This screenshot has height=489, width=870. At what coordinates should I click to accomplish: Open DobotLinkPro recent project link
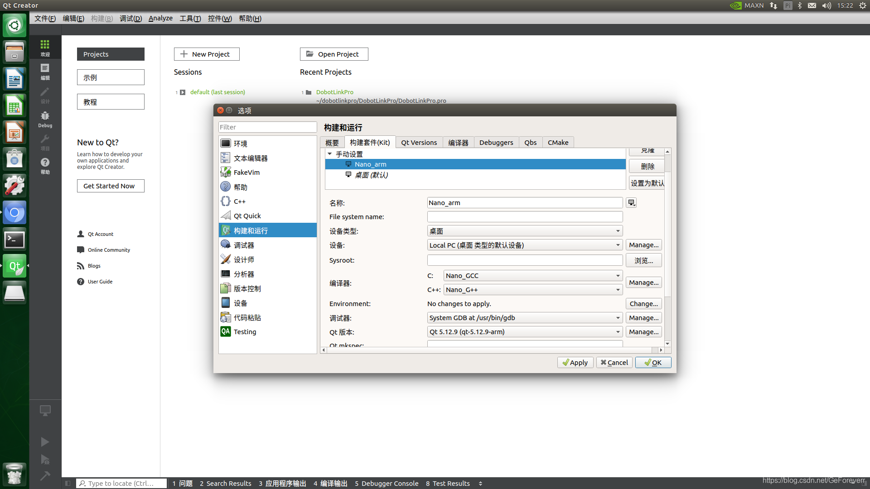(x=334, y=92)
